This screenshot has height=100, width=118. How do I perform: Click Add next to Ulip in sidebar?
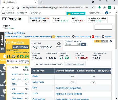pos(27,89)
